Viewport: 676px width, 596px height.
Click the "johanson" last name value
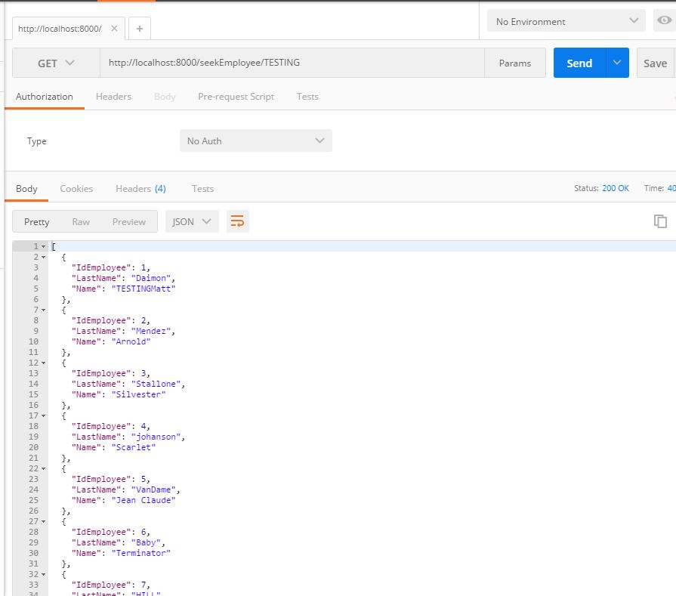point(156,437)
